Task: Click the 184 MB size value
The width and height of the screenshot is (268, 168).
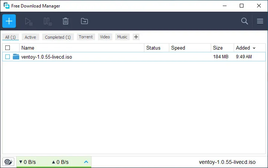Action: click(x=221, y=57)
